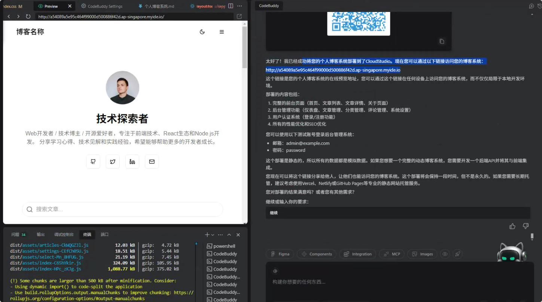
Task: Focus the 构建你想要的任何东西 chat input
Action: coord(400,282)
